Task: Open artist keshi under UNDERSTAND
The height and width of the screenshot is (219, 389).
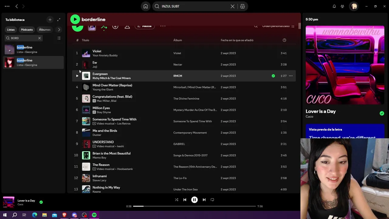Action: pyautogui.click(x=120, y=146)
